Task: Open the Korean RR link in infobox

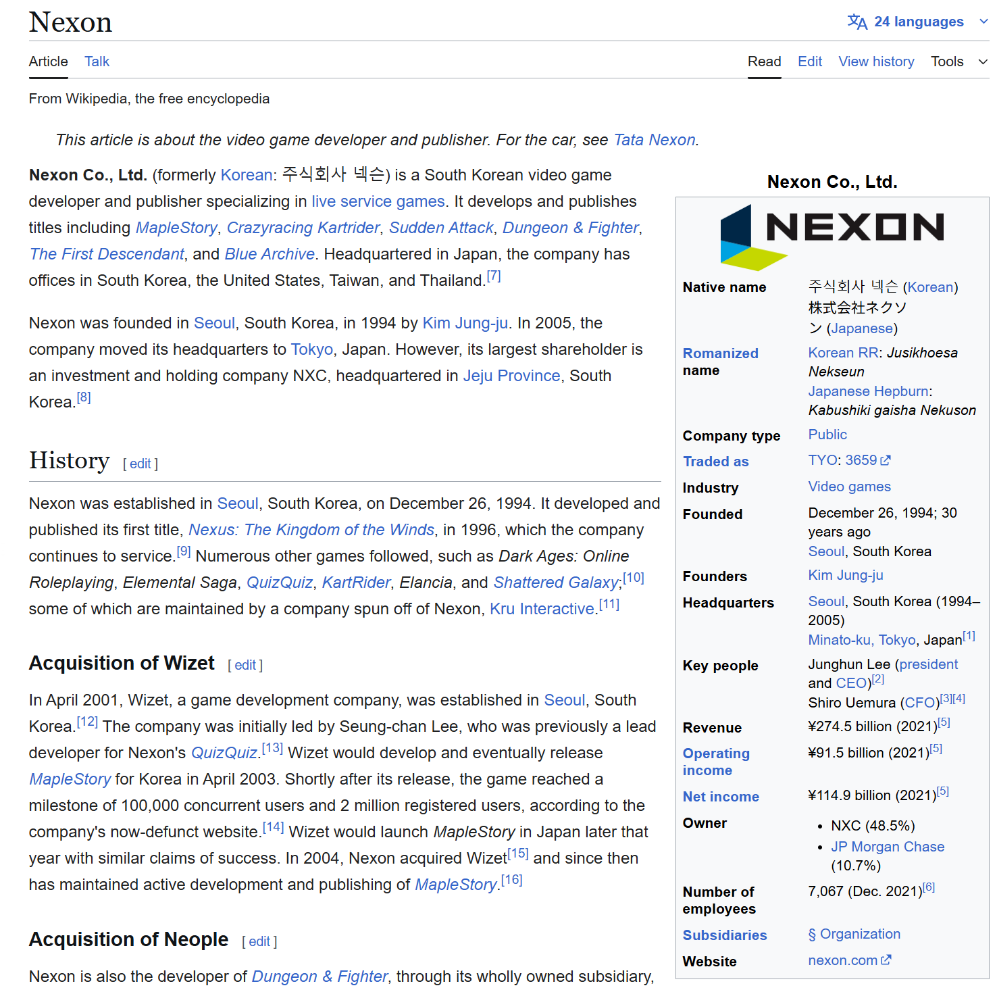Action: (x=844, y=353)
